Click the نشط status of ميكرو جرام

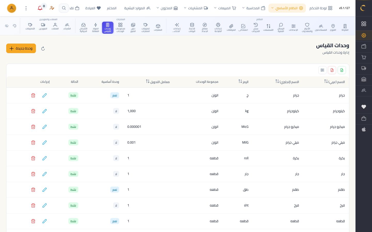[x=73, y=127]
